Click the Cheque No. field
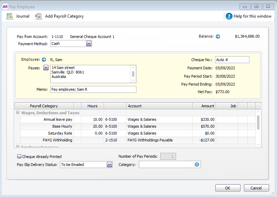277x197 pixels. point(232,60)
